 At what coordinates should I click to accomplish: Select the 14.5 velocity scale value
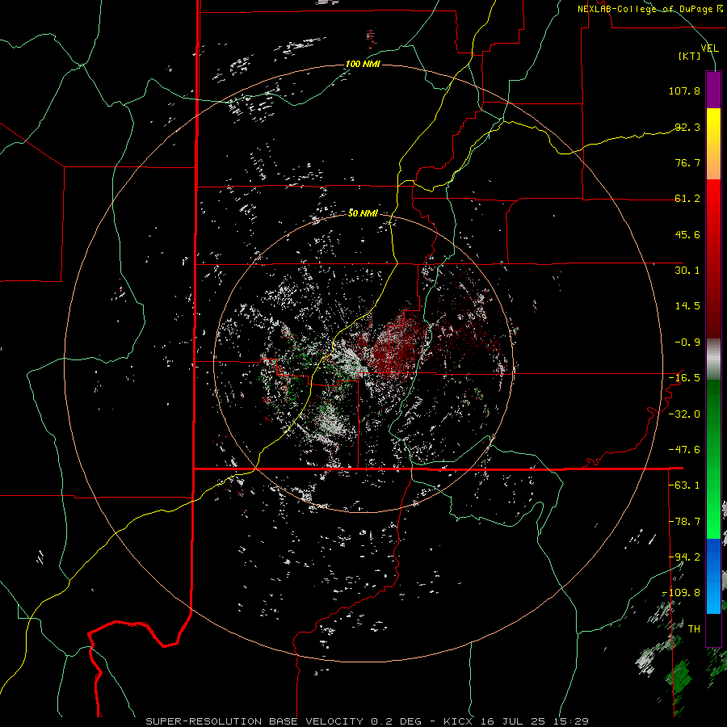[687, 306]
